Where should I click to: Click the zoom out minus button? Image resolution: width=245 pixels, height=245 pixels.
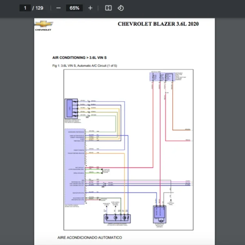click(58, 8)
